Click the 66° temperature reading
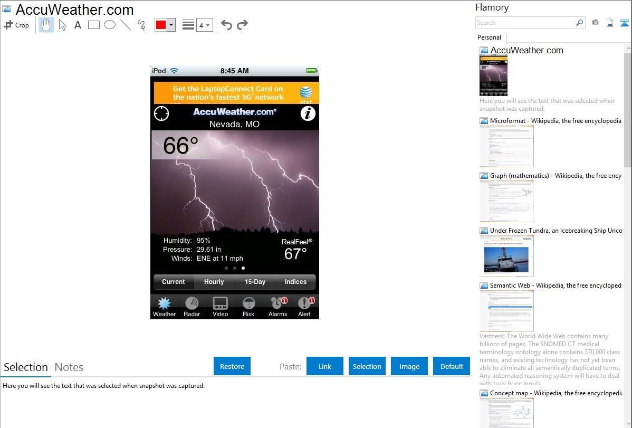The width and height of the screenshot is (632, 428). pyautogui.click(x=180, y=146)
